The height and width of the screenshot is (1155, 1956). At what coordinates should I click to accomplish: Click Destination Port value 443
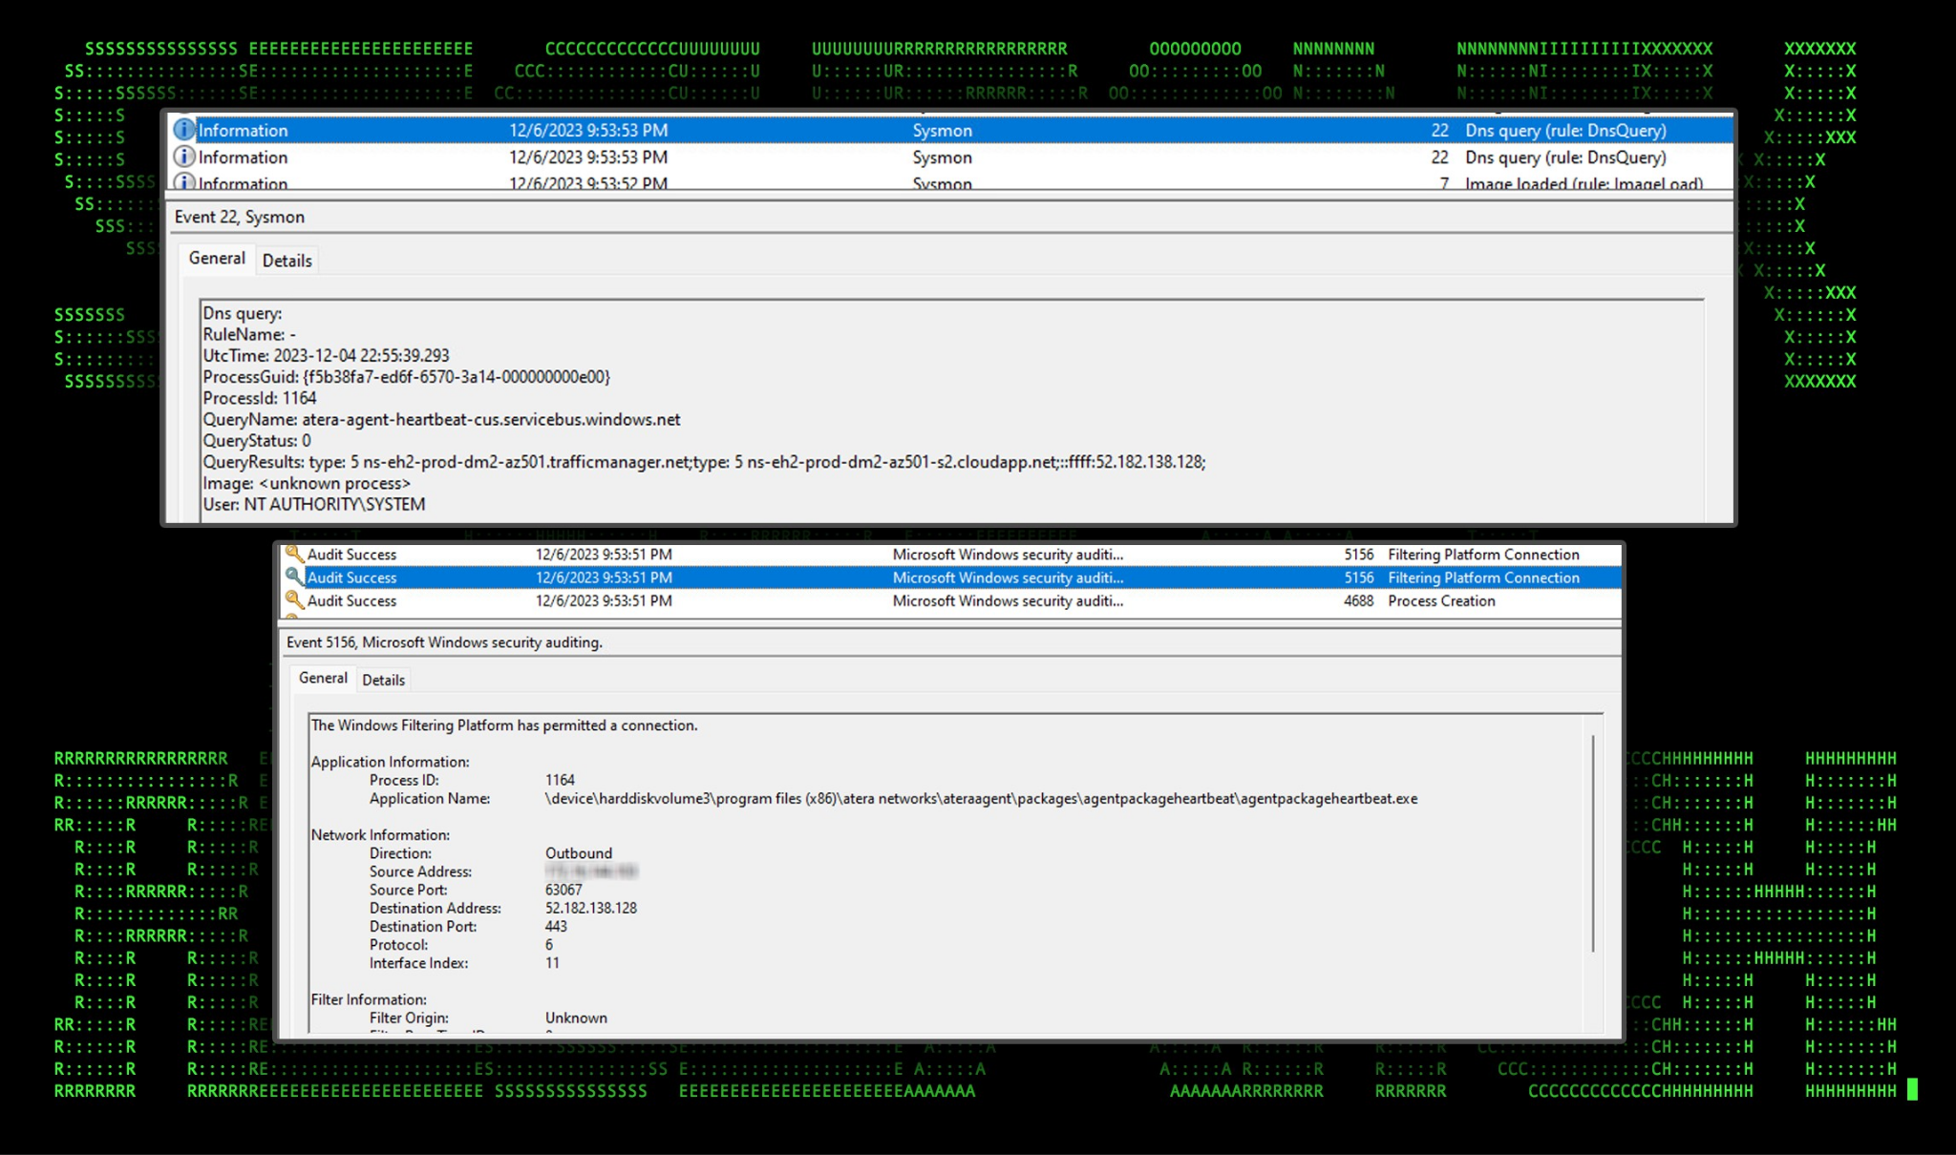pos(556,926)
